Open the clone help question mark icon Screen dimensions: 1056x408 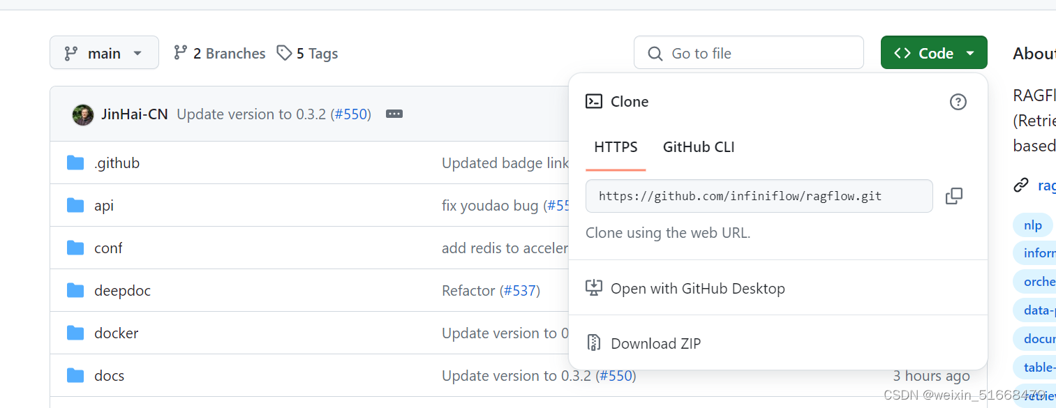(958, 102)
